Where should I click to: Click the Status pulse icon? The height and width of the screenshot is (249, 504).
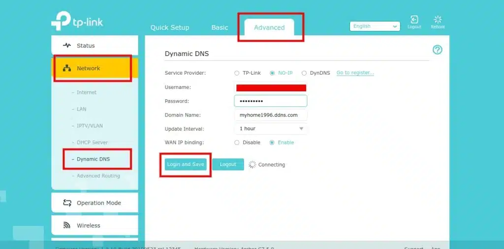(x=67, y=46)
